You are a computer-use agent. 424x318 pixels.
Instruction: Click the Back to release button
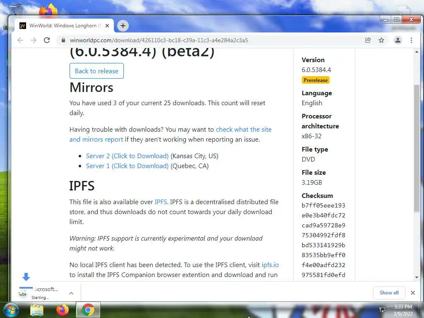coord(96,71)
